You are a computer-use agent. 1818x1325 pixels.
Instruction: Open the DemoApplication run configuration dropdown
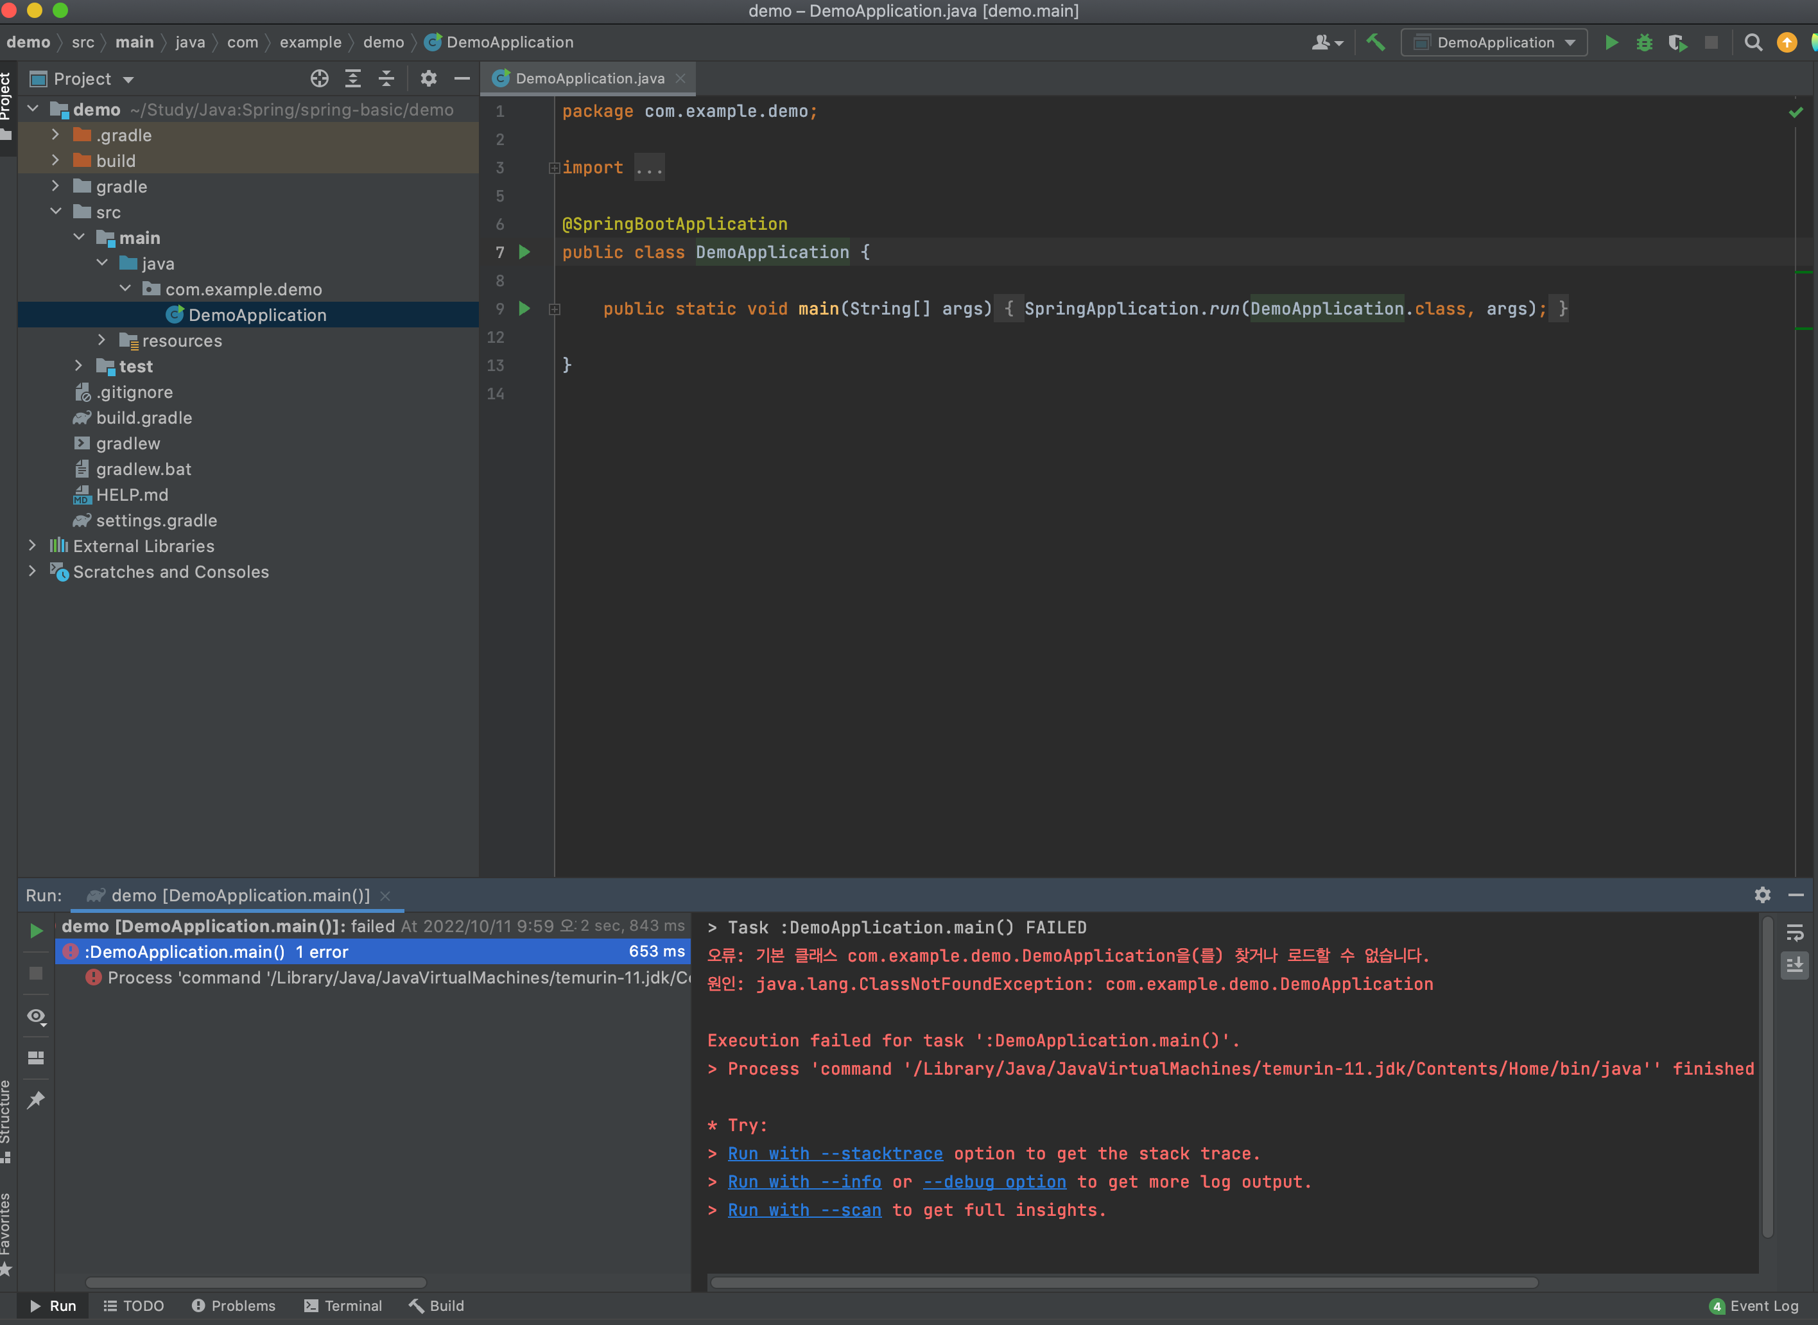pos(1494,42)
